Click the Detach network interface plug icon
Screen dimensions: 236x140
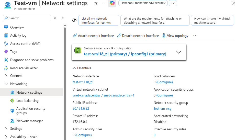119,36
